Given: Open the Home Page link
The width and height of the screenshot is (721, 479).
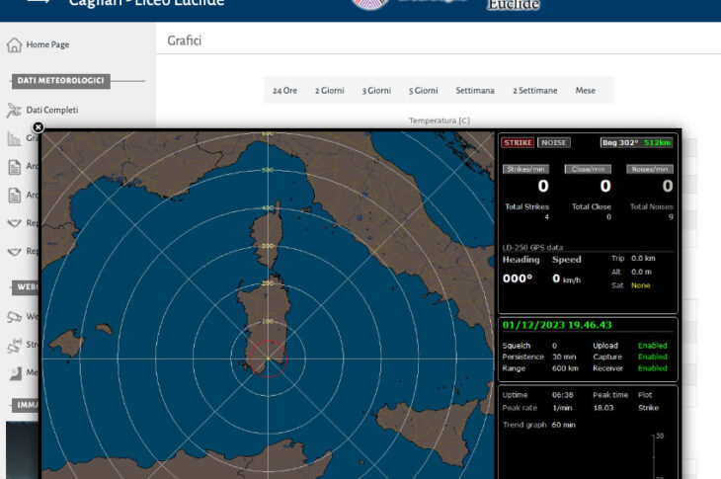Looking at the screenshot, I should (x=47, y=44).
